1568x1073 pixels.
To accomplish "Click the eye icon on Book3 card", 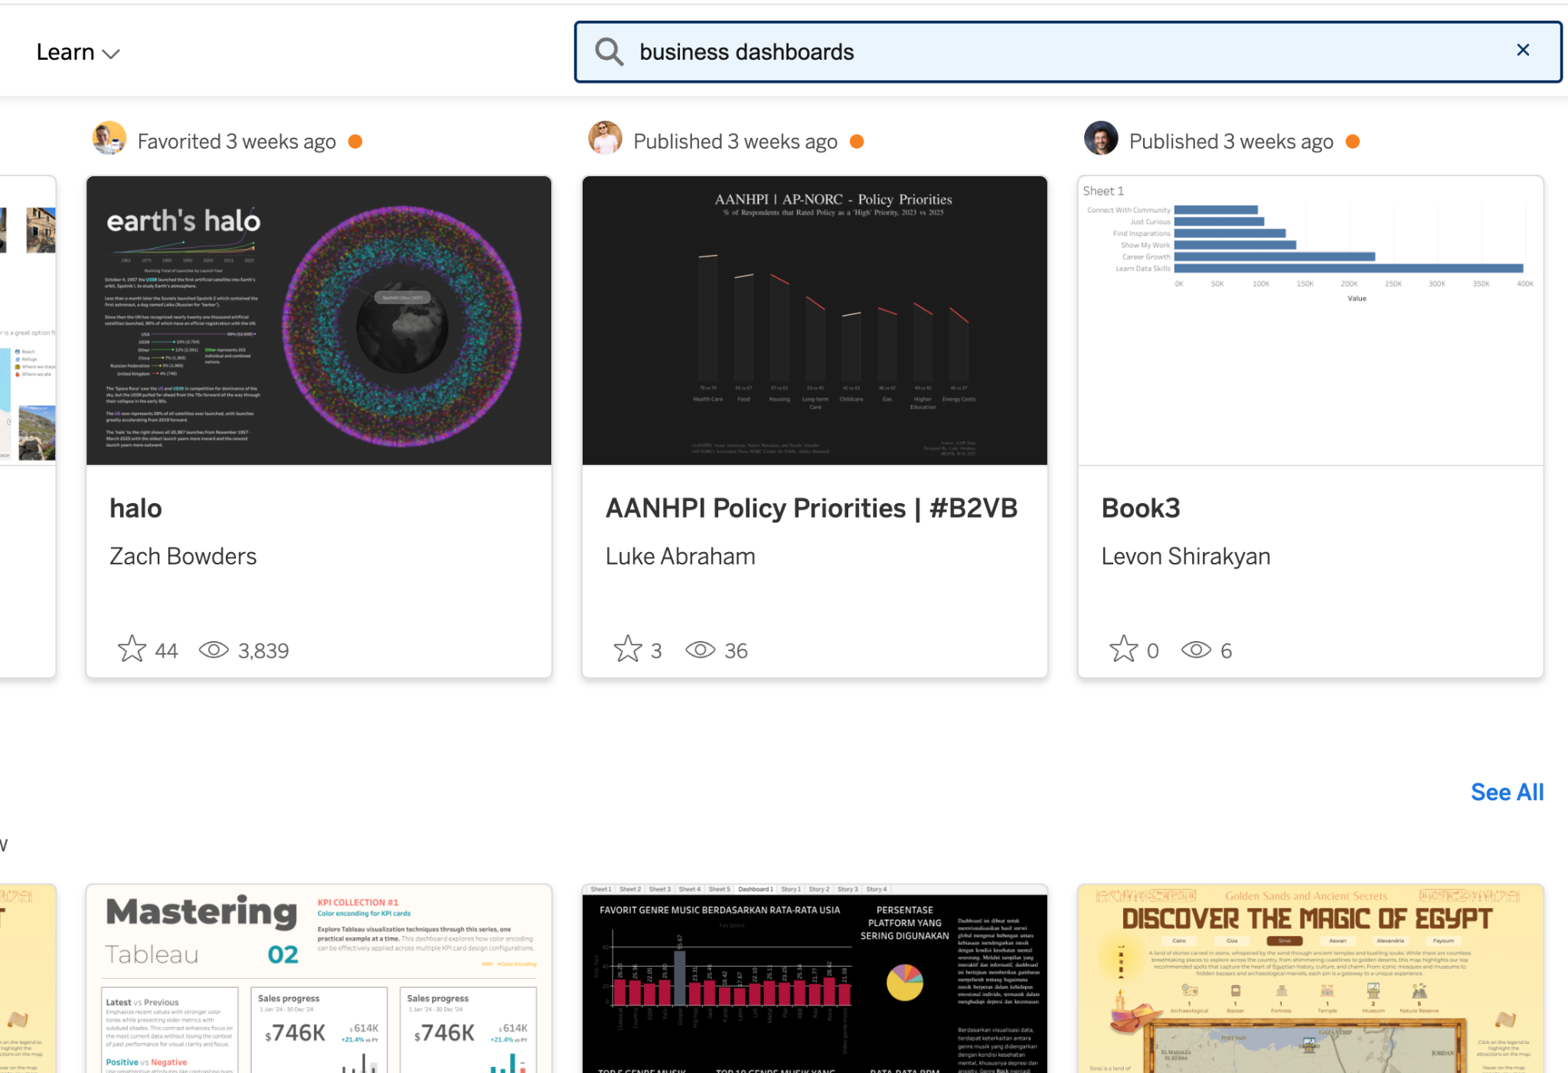I will tap(1196, 650).
